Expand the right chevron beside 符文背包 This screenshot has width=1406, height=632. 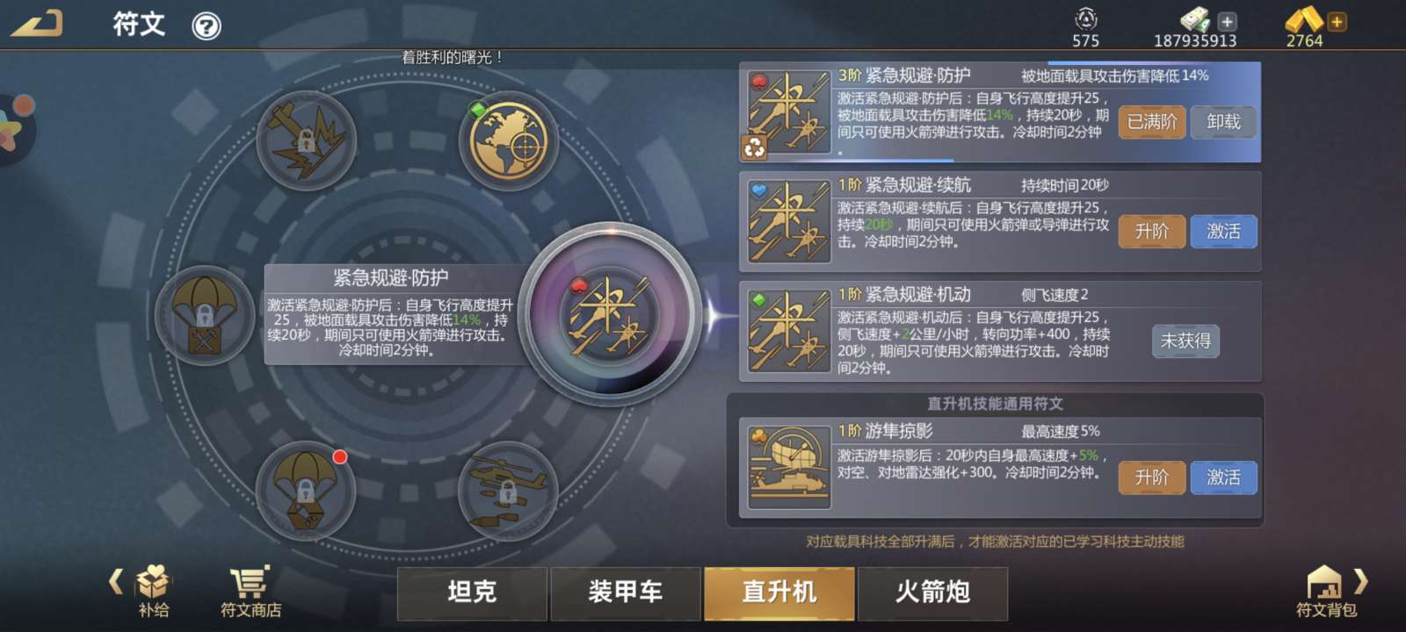coord(1361,581)
